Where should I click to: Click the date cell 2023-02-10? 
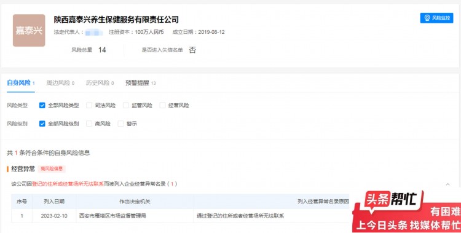pos(54,216)
